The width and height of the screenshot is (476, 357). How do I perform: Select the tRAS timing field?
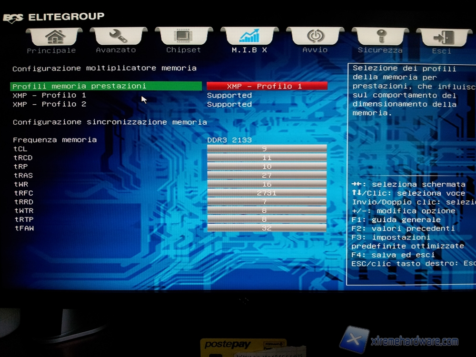point(267,175)
